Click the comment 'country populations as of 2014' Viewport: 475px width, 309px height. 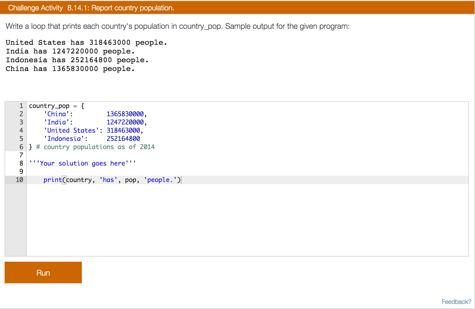(x=95, y=147)
